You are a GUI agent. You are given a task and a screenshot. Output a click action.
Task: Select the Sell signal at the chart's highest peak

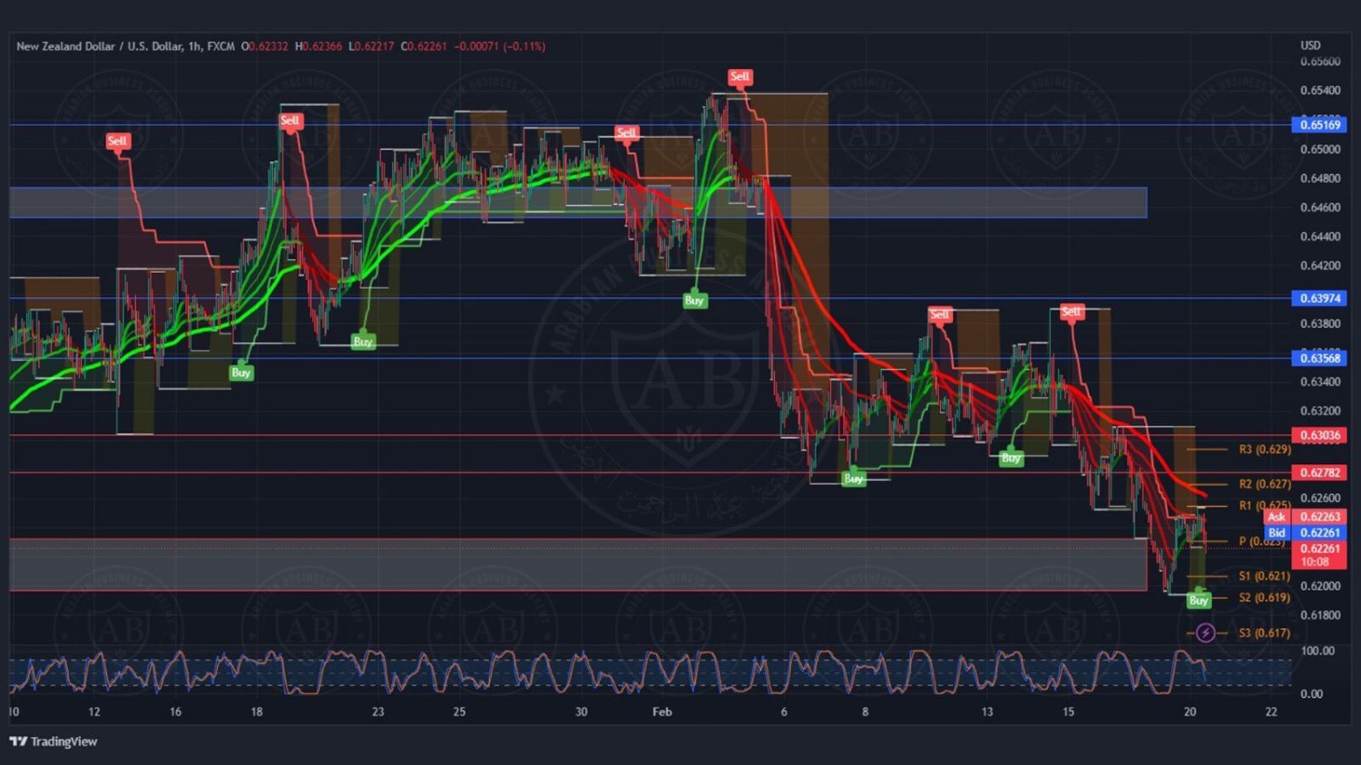[739, 77]
